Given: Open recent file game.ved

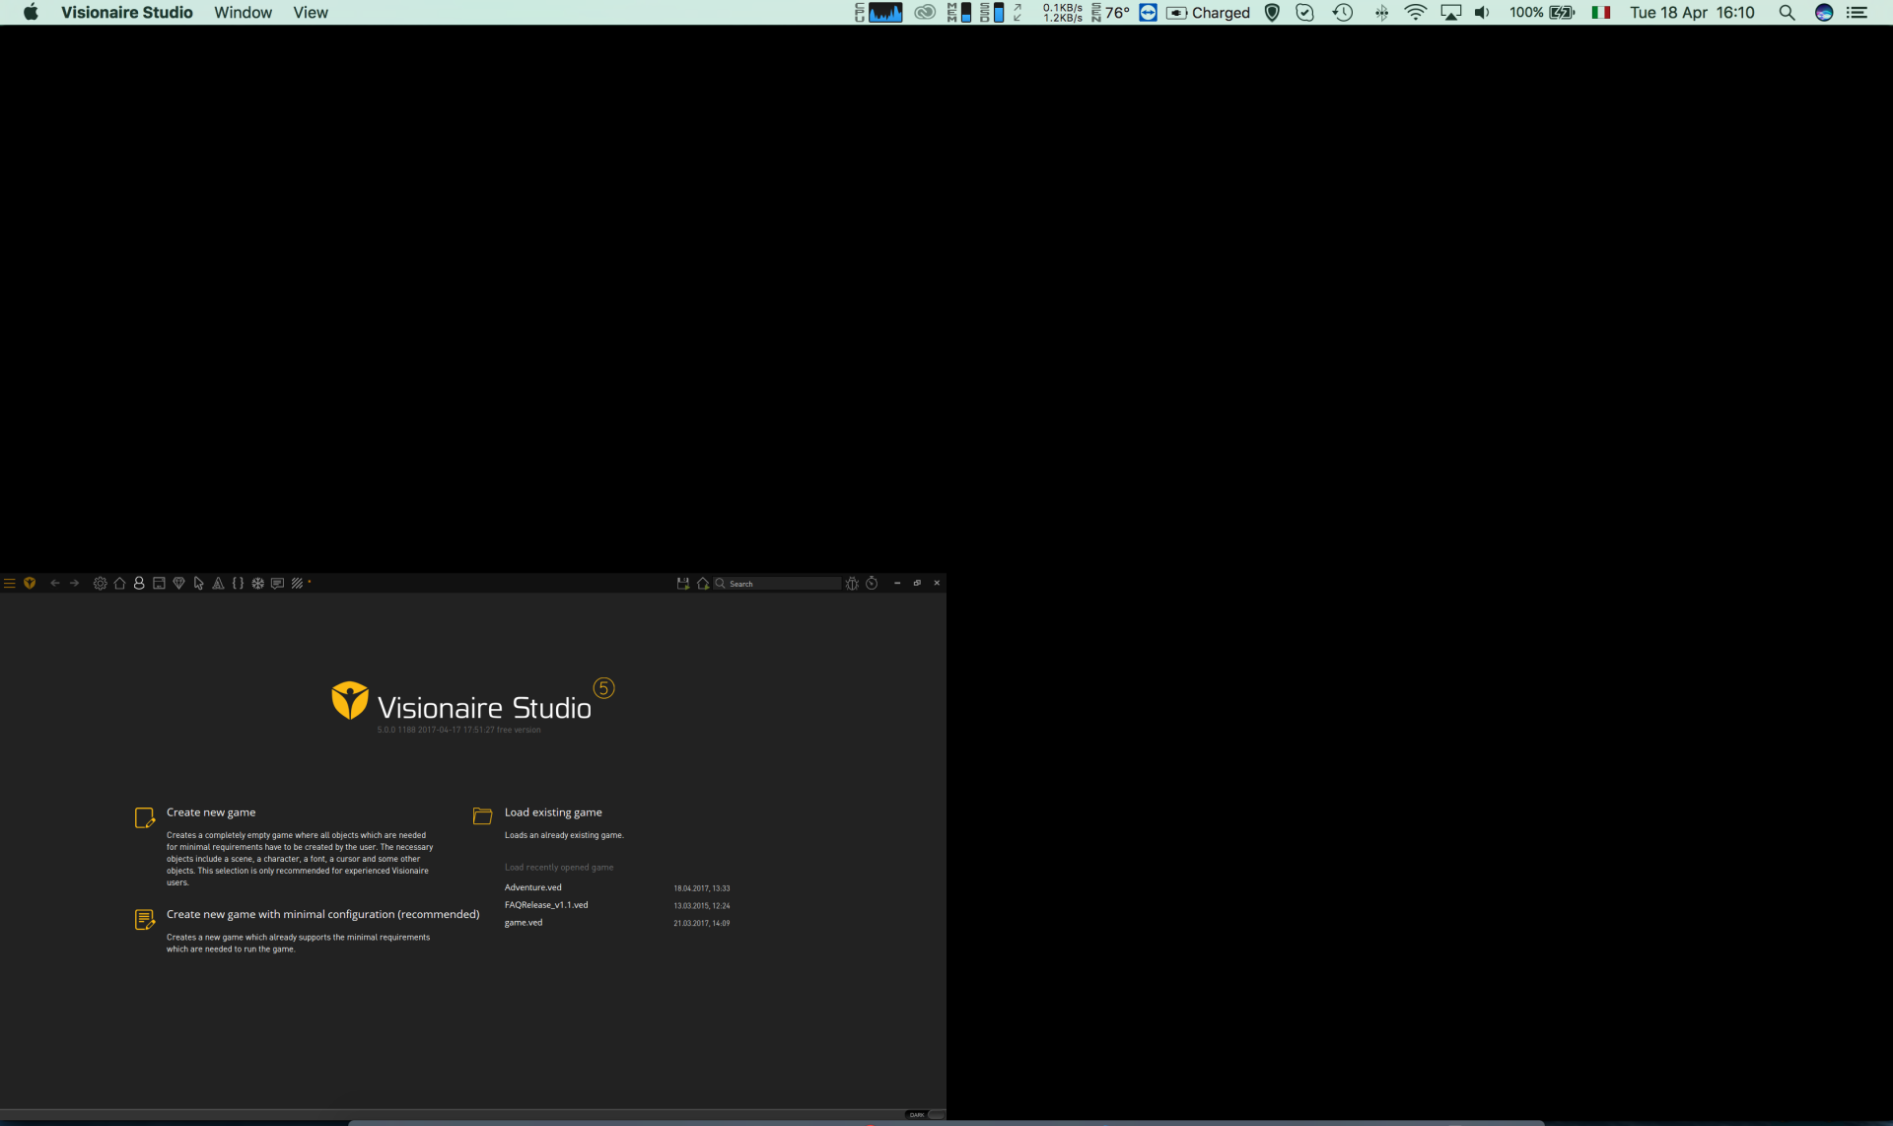Looking at the screenshot, I should (x=524, y=923).
